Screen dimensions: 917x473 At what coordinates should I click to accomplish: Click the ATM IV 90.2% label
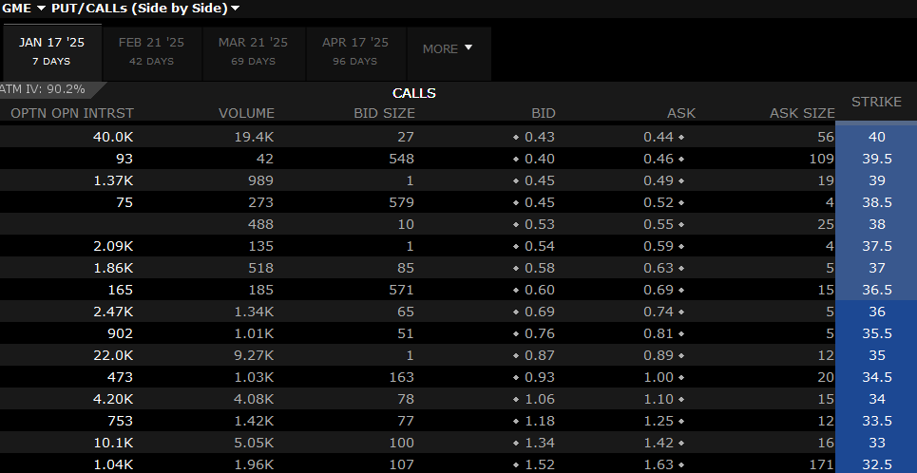point(43,89)
